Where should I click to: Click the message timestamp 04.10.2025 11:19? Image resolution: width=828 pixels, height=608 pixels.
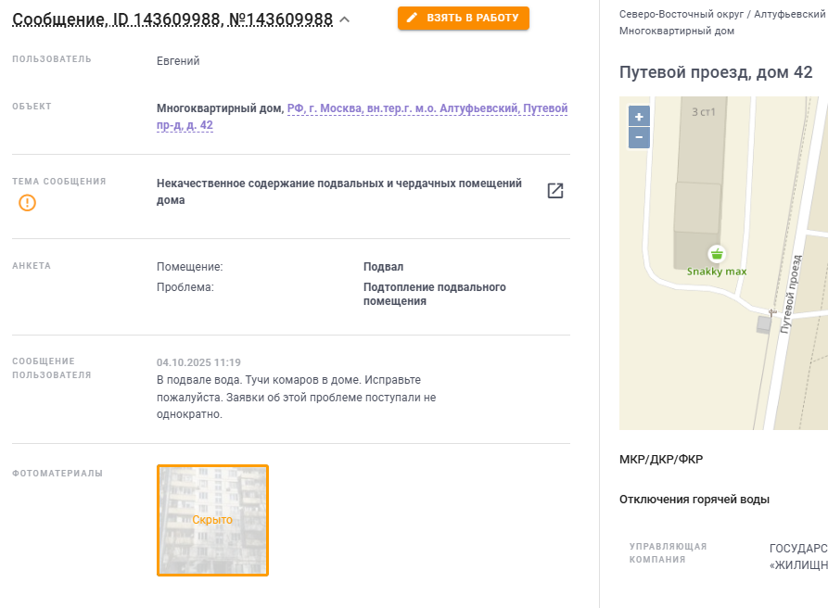(198, 362)
